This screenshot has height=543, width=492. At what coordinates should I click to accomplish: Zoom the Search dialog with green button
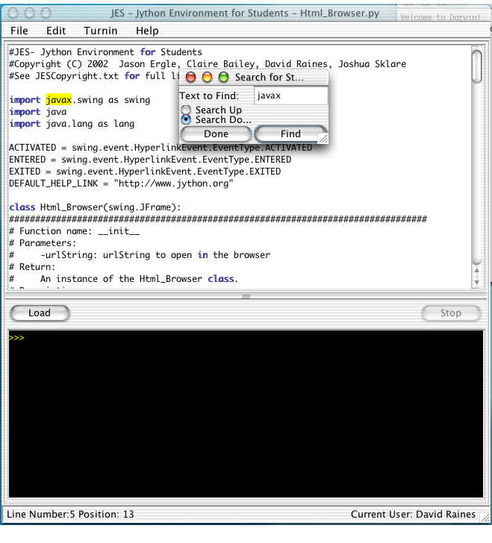[x=224, y=78]
